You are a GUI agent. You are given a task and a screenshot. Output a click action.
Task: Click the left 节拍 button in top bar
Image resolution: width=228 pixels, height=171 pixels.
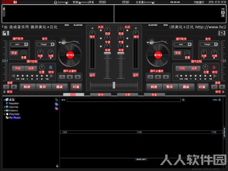click(x=102, y=2)
